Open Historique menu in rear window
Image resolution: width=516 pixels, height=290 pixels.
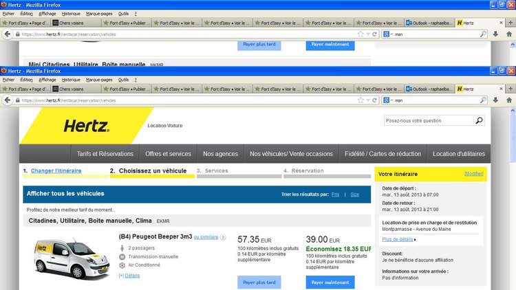point(71,14)
